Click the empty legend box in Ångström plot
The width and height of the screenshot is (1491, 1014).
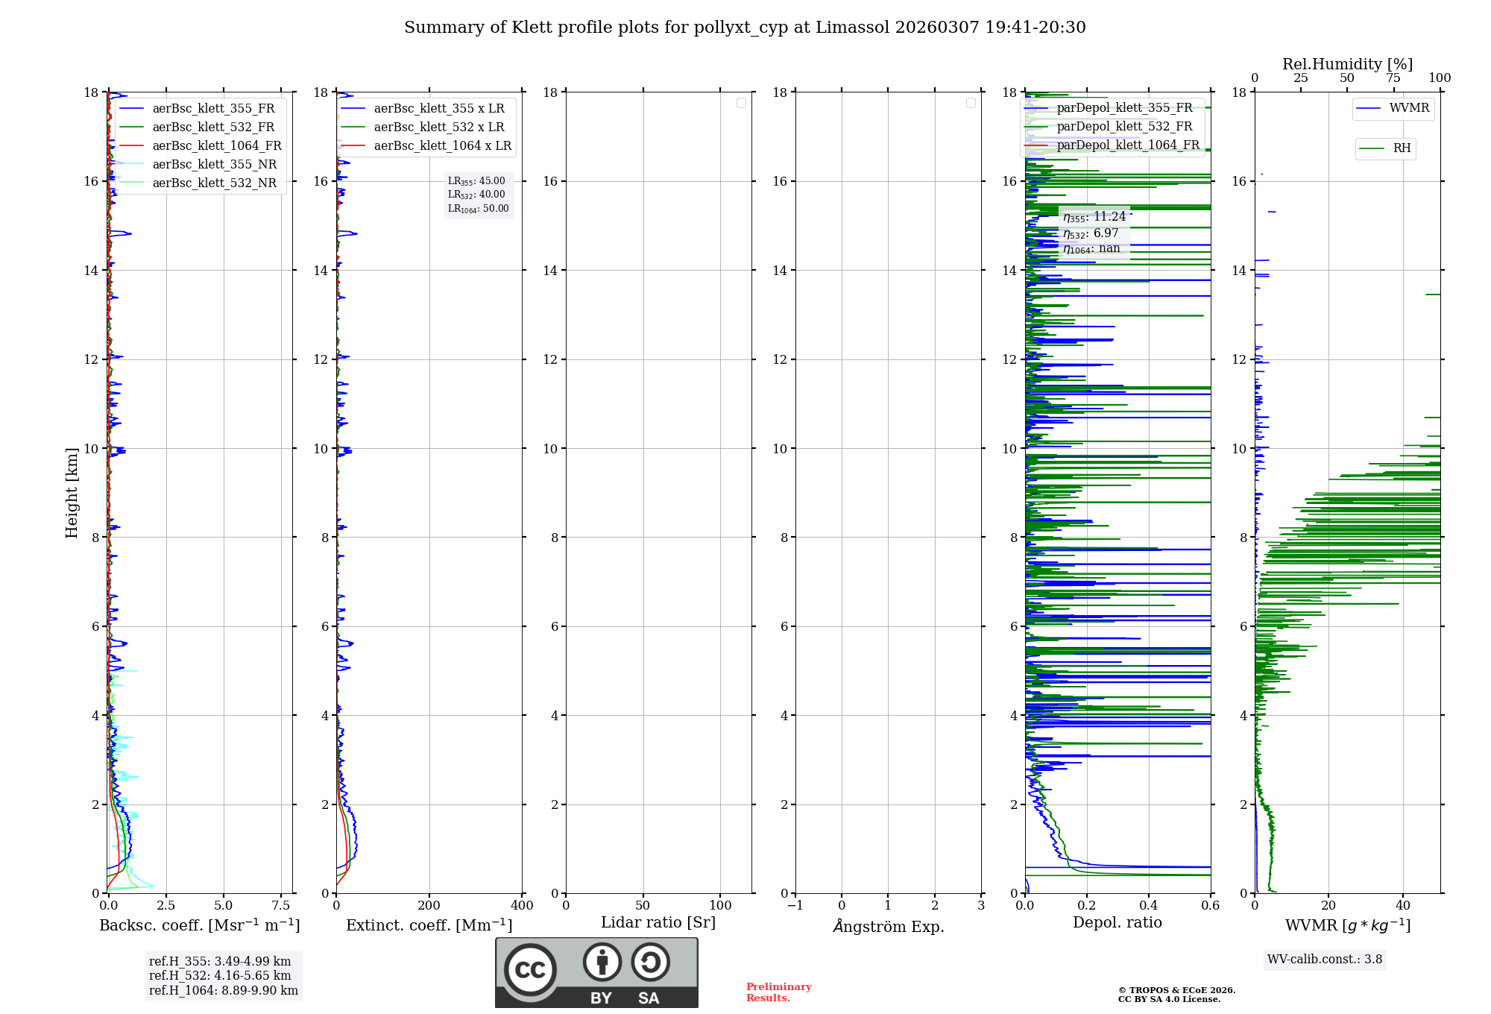(x=971, y=103)
